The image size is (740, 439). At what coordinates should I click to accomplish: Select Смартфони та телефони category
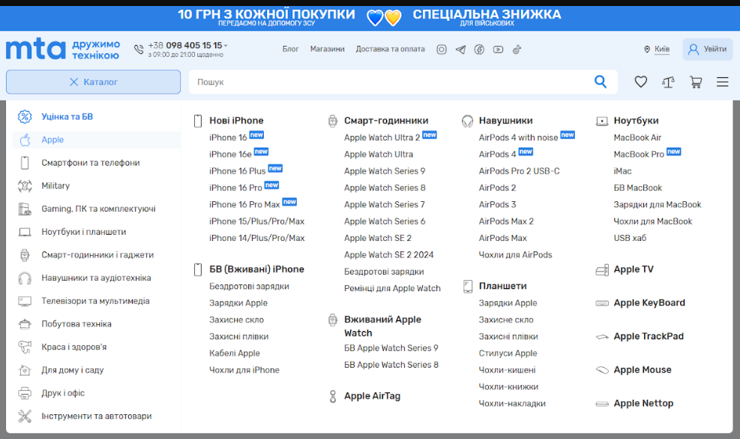(91, 163)
